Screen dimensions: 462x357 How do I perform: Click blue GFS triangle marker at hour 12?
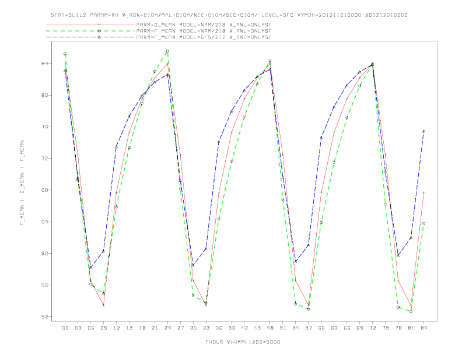point(117,146)
